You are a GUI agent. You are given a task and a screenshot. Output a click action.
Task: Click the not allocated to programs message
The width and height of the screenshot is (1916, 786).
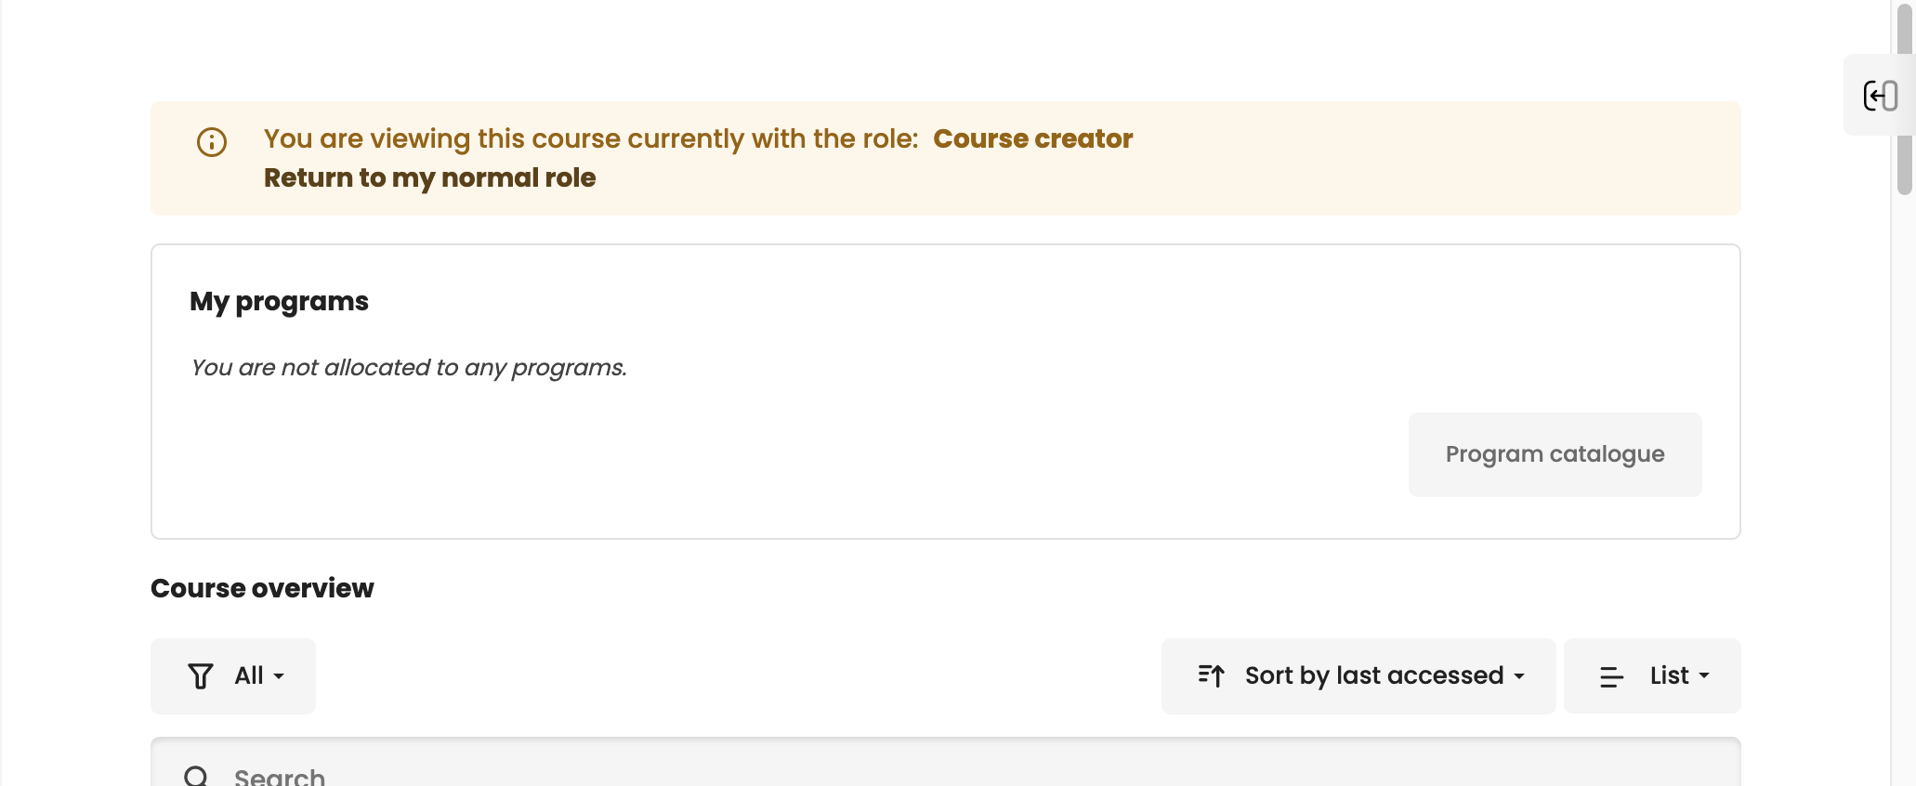point(409,368)
